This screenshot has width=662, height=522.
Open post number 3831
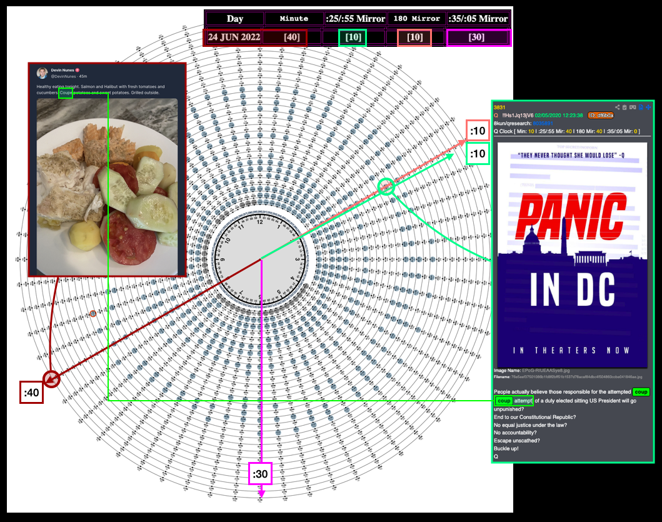[x=499, y=108]
